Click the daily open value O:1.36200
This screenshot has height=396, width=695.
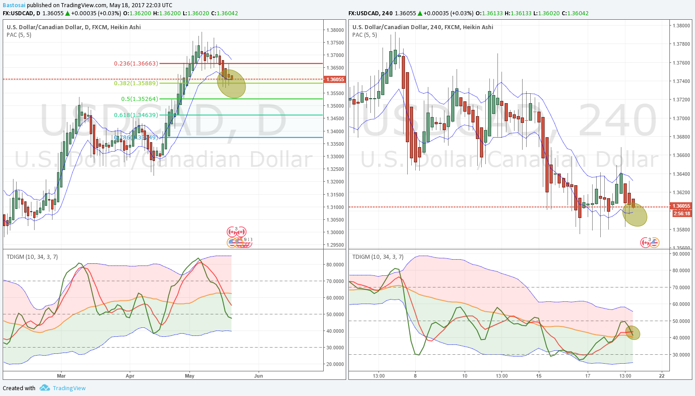click(x=137, y=13)
